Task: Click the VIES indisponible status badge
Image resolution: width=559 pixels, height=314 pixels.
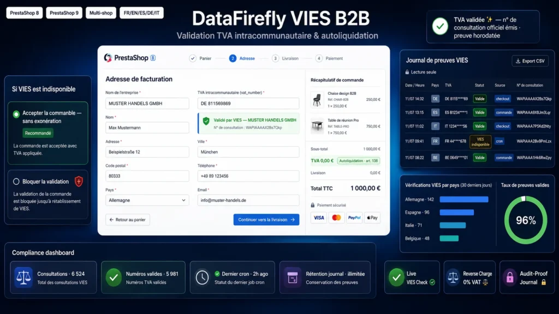Action: coord(480,142)
